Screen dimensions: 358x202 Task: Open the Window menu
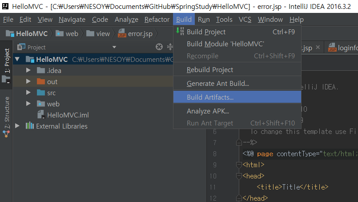click(270, 20)
